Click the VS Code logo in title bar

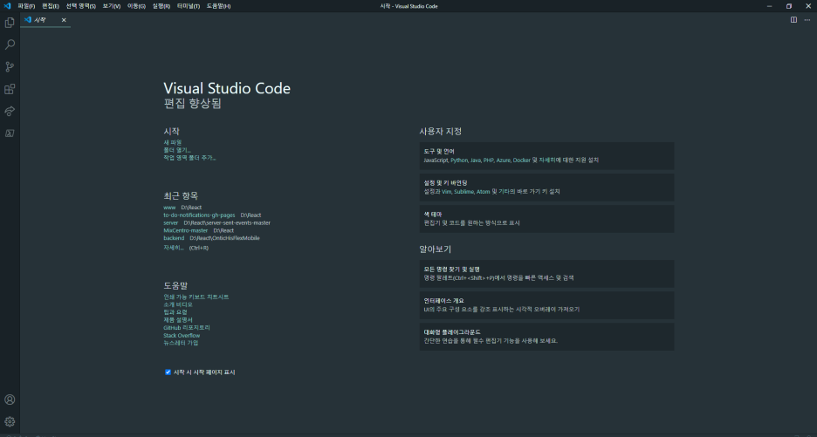7,6
